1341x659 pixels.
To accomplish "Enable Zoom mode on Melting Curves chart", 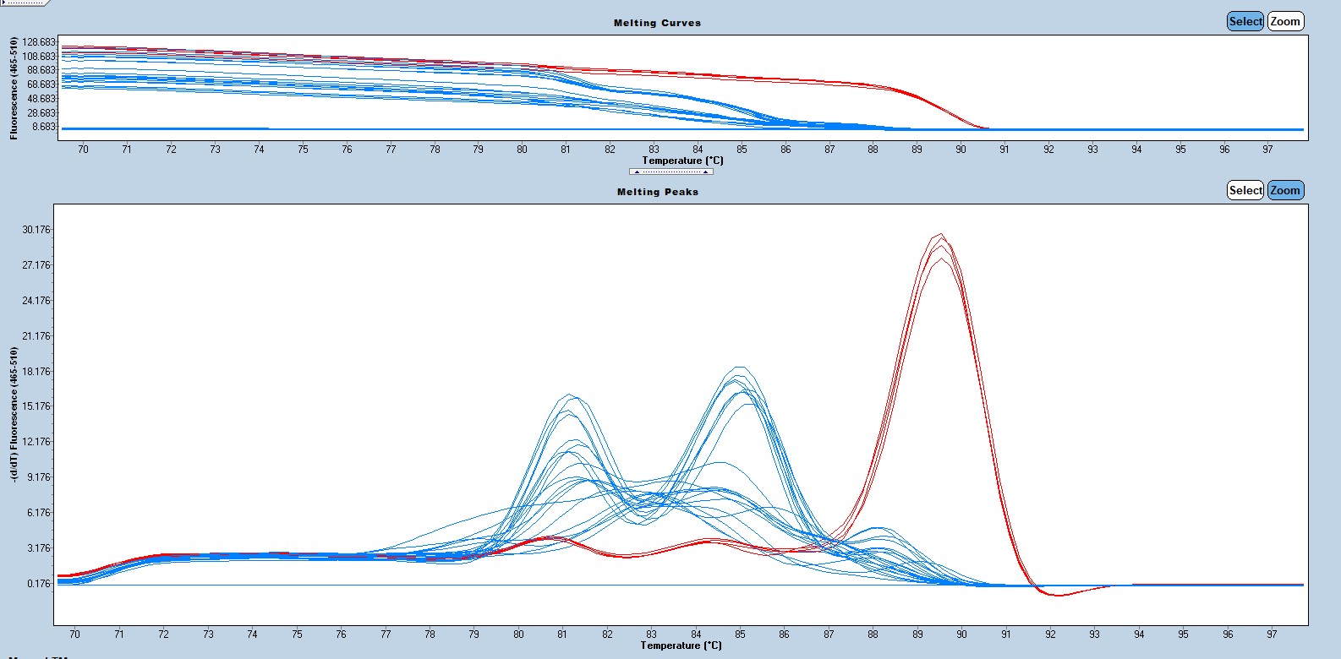I will tap(1285, 22).
